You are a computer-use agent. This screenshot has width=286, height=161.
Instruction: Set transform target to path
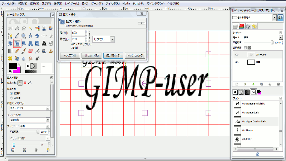[x=30, y=83]
